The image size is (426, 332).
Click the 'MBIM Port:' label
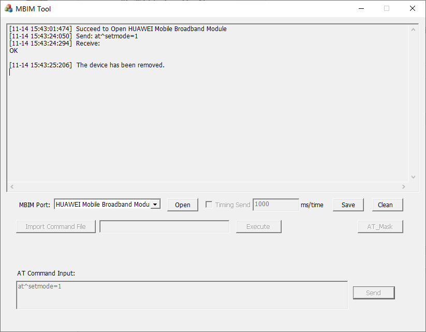click(35, 205)
